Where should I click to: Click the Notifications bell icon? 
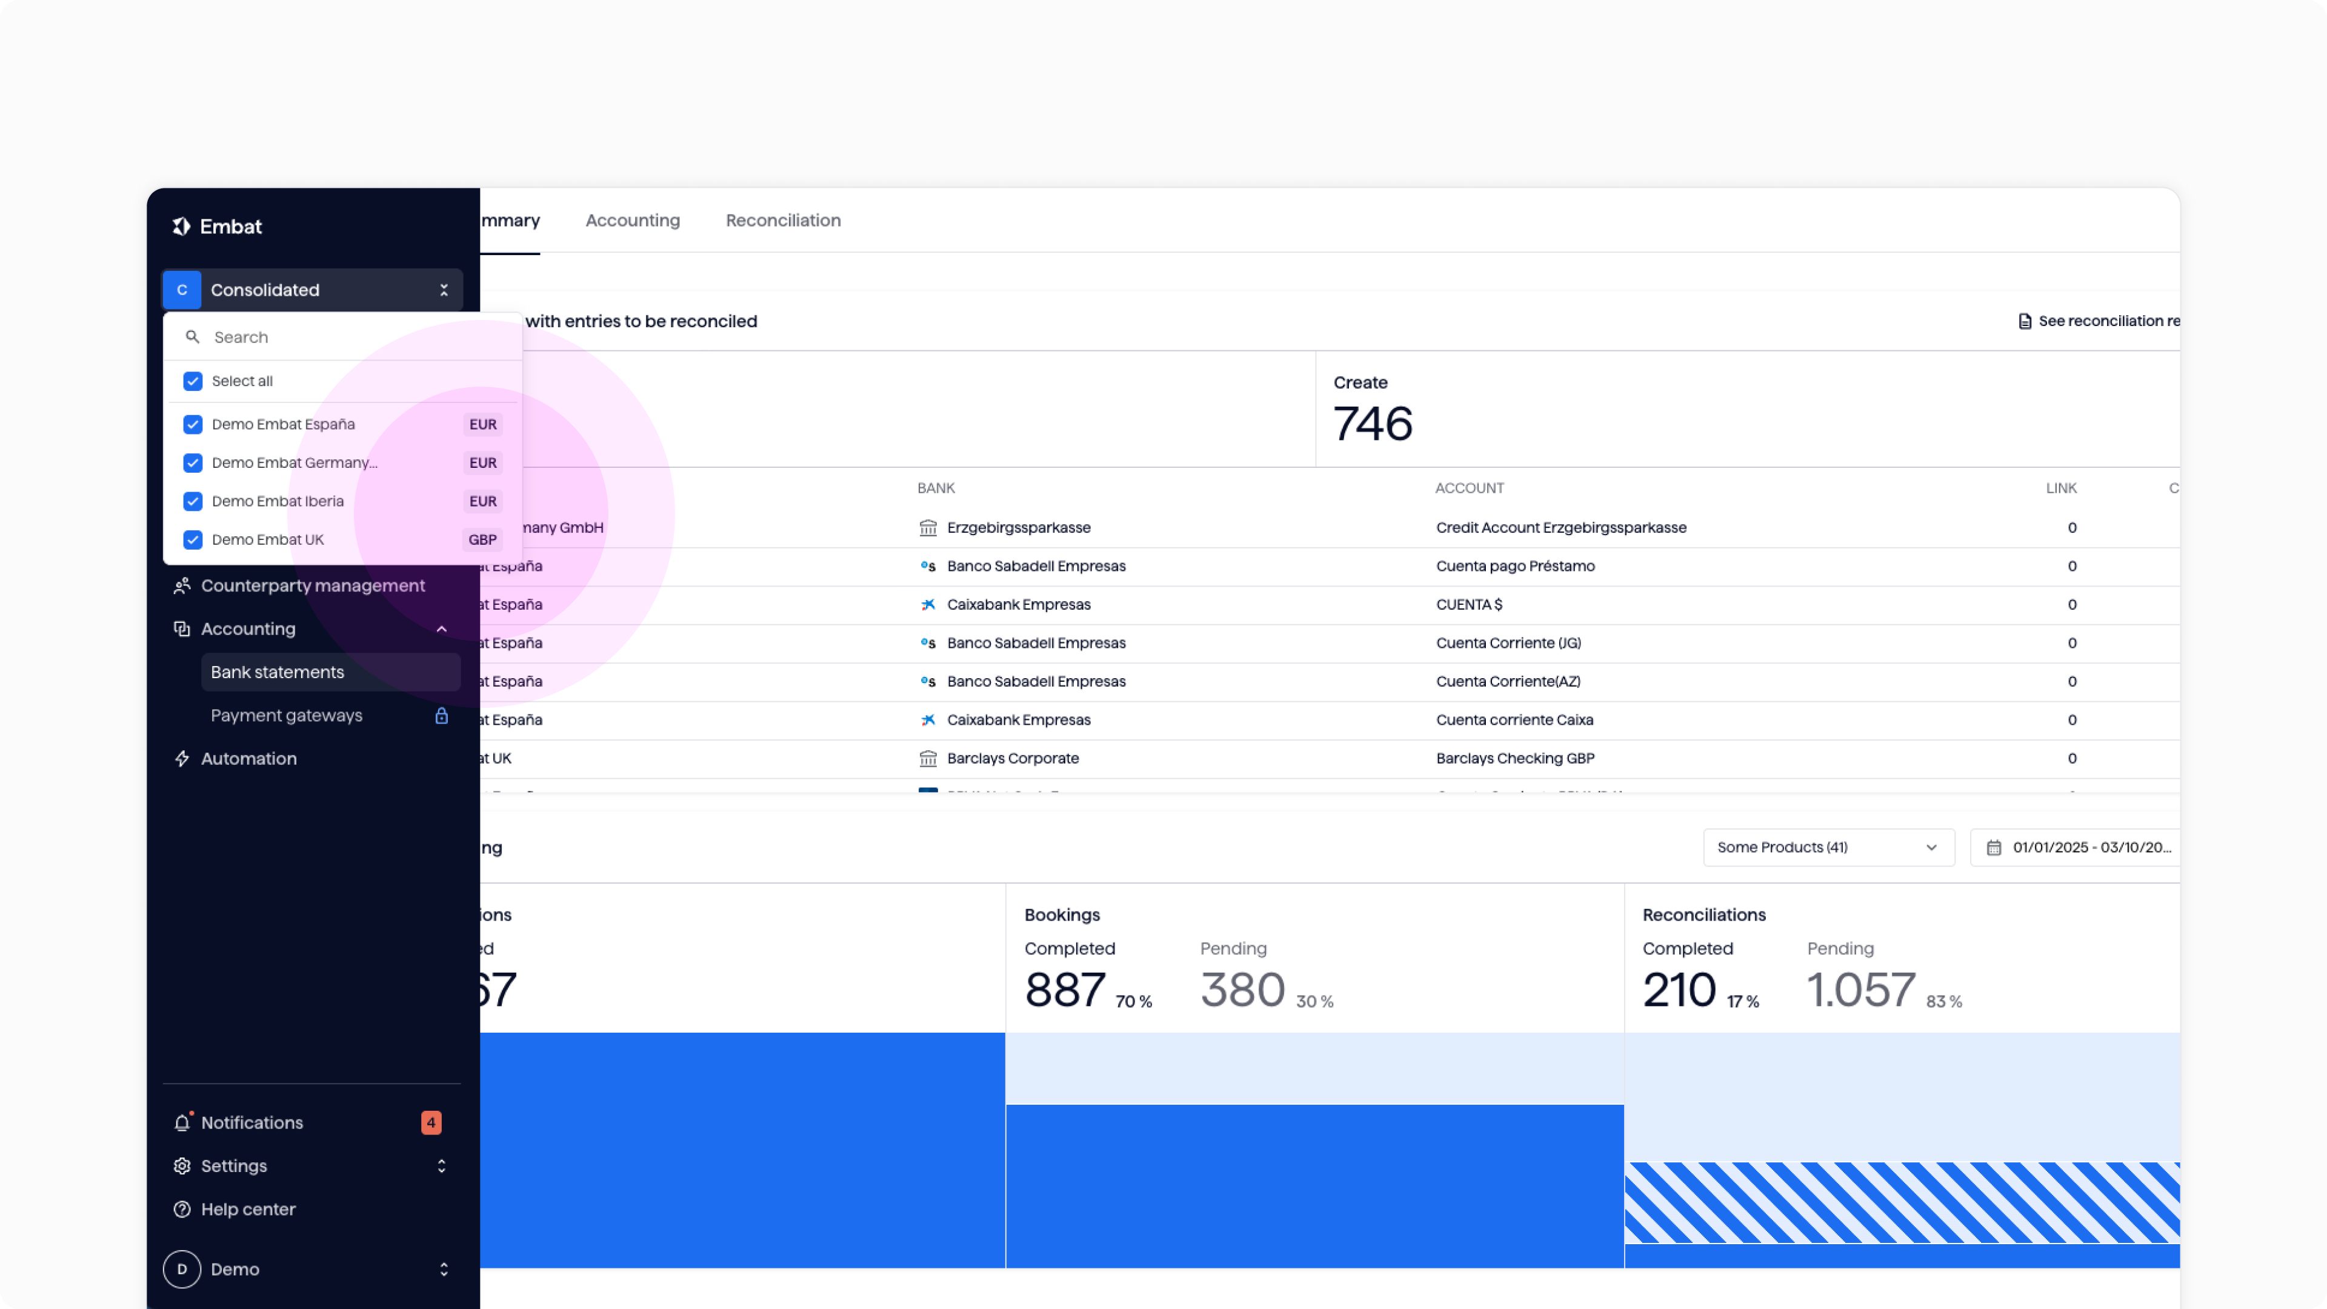coord(182,1123)
